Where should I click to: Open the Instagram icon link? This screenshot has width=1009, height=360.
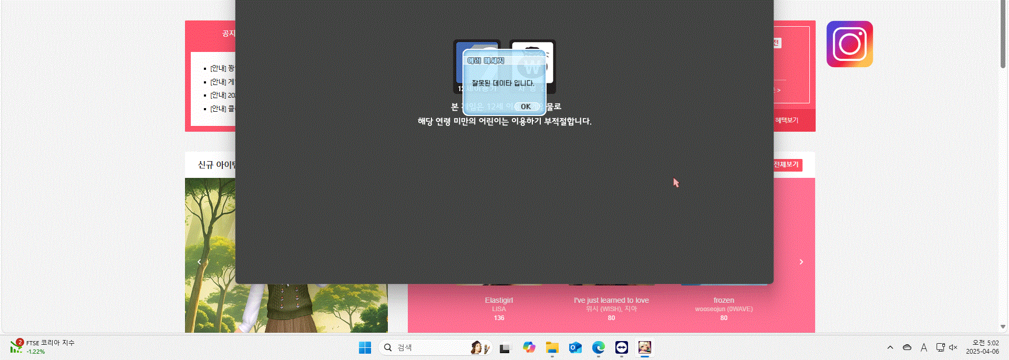pos(849,44)
